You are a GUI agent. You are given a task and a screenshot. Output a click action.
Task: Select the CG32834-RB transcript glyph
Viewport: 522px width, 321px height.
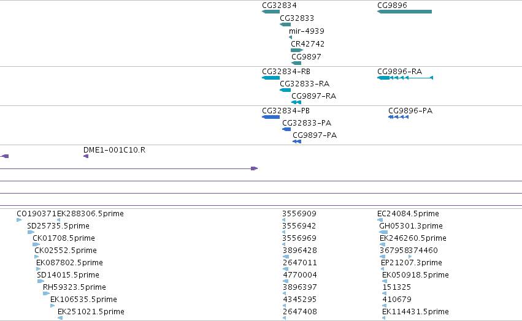coord(271,78)
